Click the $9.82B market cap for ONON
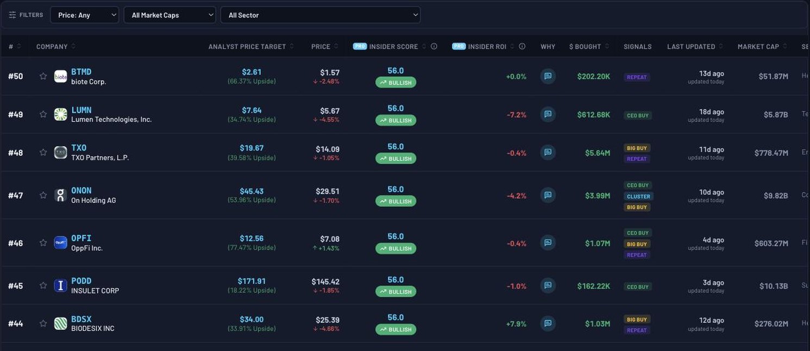The image size is (810, 351). tap(776, 196)
